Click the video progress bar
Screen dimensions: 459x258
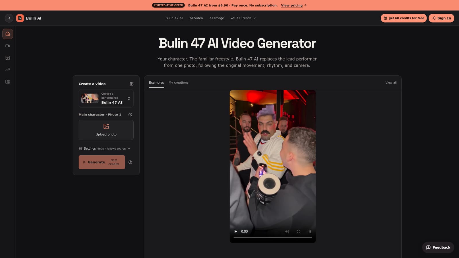[x=273, y=238]
